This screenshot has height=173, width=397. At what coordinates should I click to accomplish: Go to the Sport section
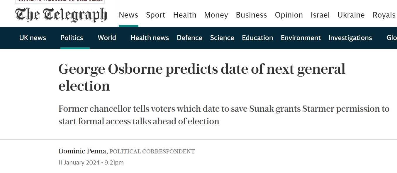pos(156,15)
